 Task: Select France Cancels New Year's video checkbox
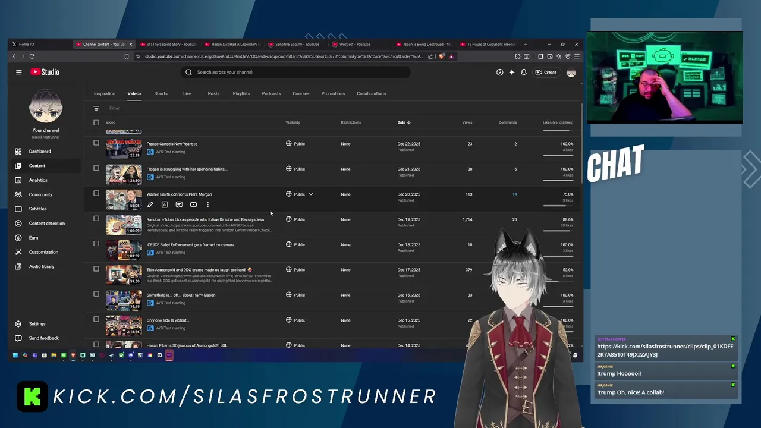click(96, 143)
